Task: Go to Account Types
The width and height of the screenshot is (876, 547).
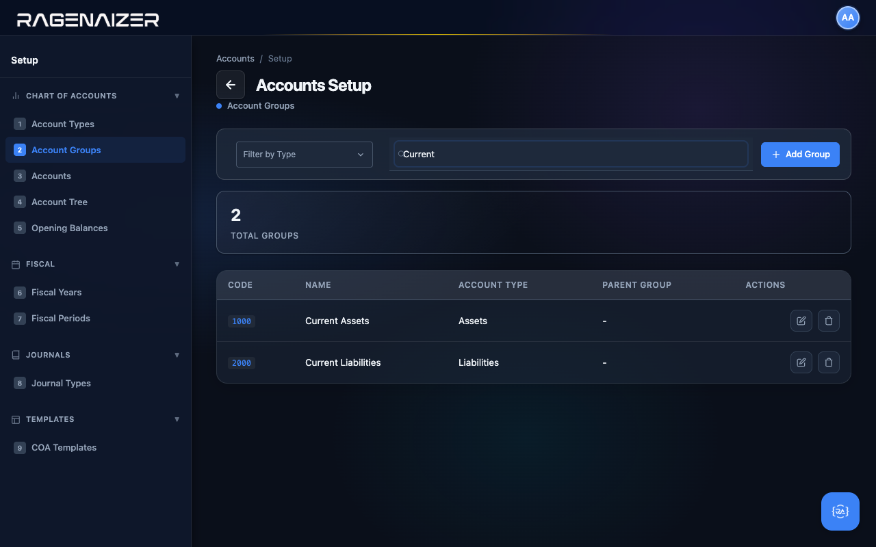Action: 95,124
